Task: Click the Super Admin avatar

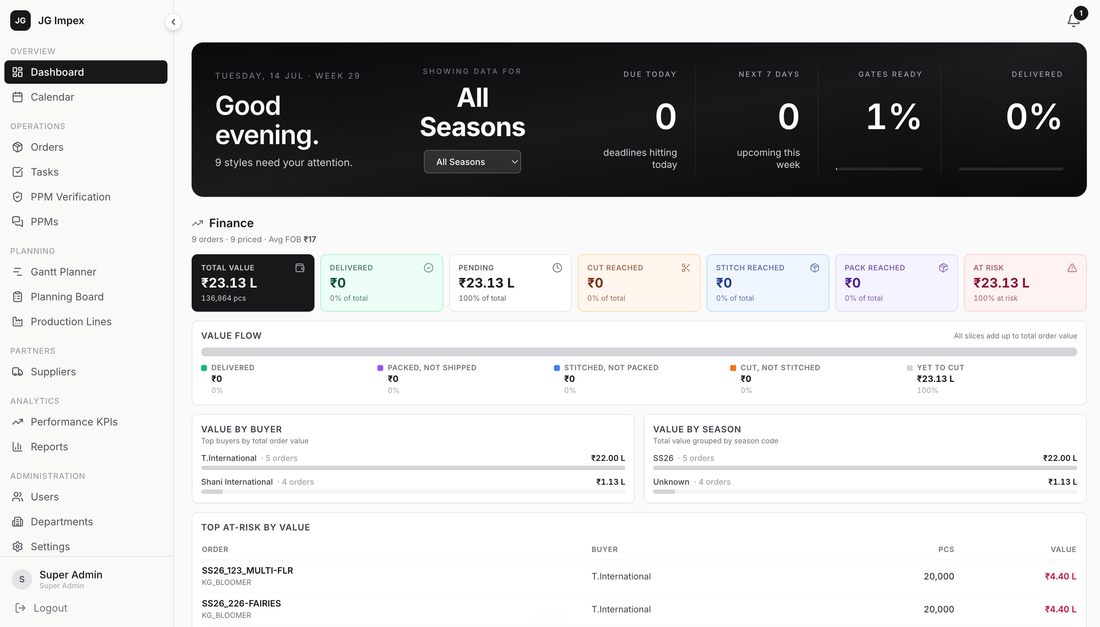Action: [22, 579]
